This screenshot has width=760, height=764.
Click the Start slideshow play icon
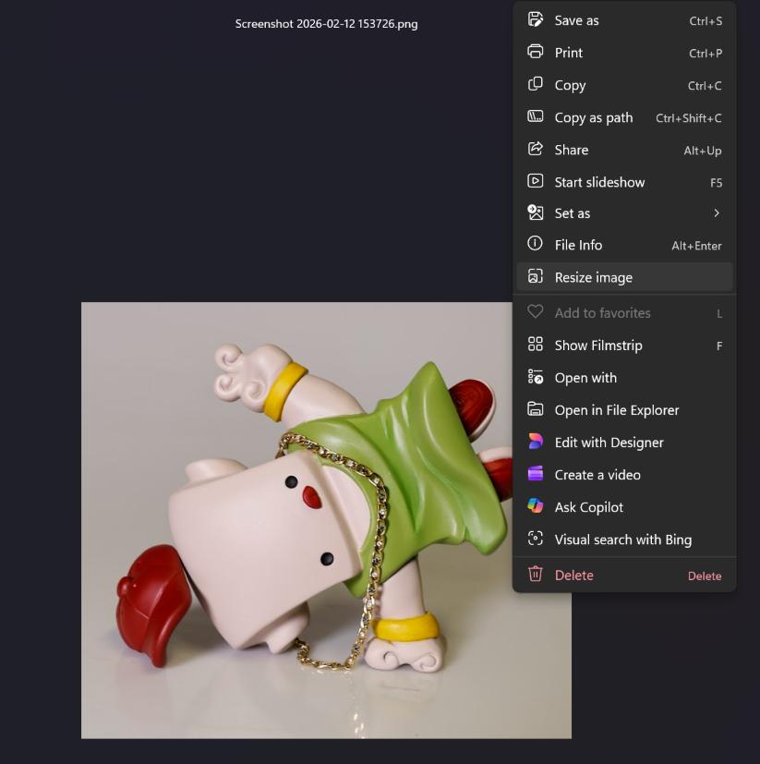[535, 181]
